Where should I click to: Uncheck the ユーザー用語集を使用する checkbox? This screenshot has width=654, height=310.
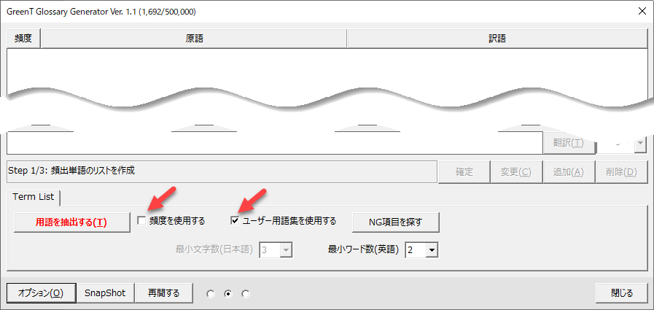pos(235,221)
